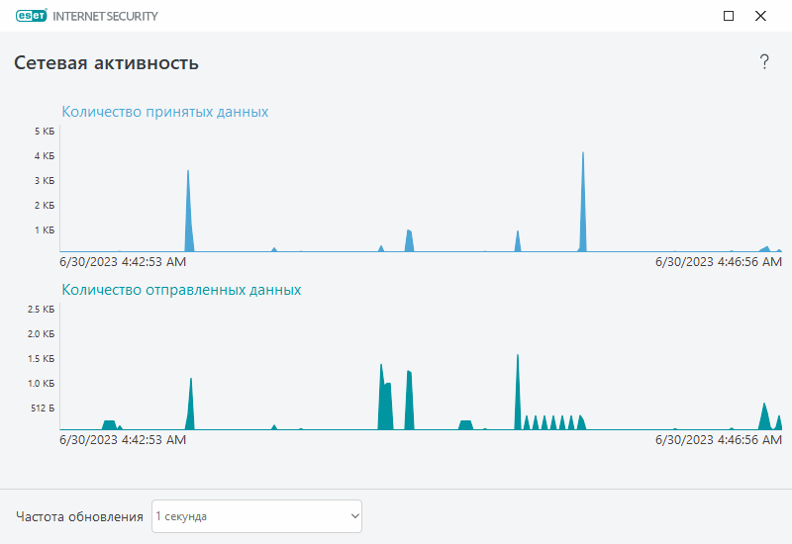This screenshot has width=792, height=544.
Task: Click the 512 Б axis label on sent chart
Action: click(x=43, y=408)
